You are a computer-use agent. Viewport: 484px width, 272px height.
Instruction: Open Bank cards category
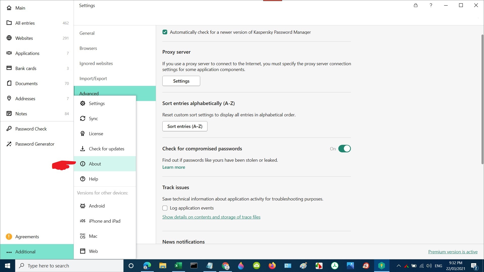click(37, 68)
